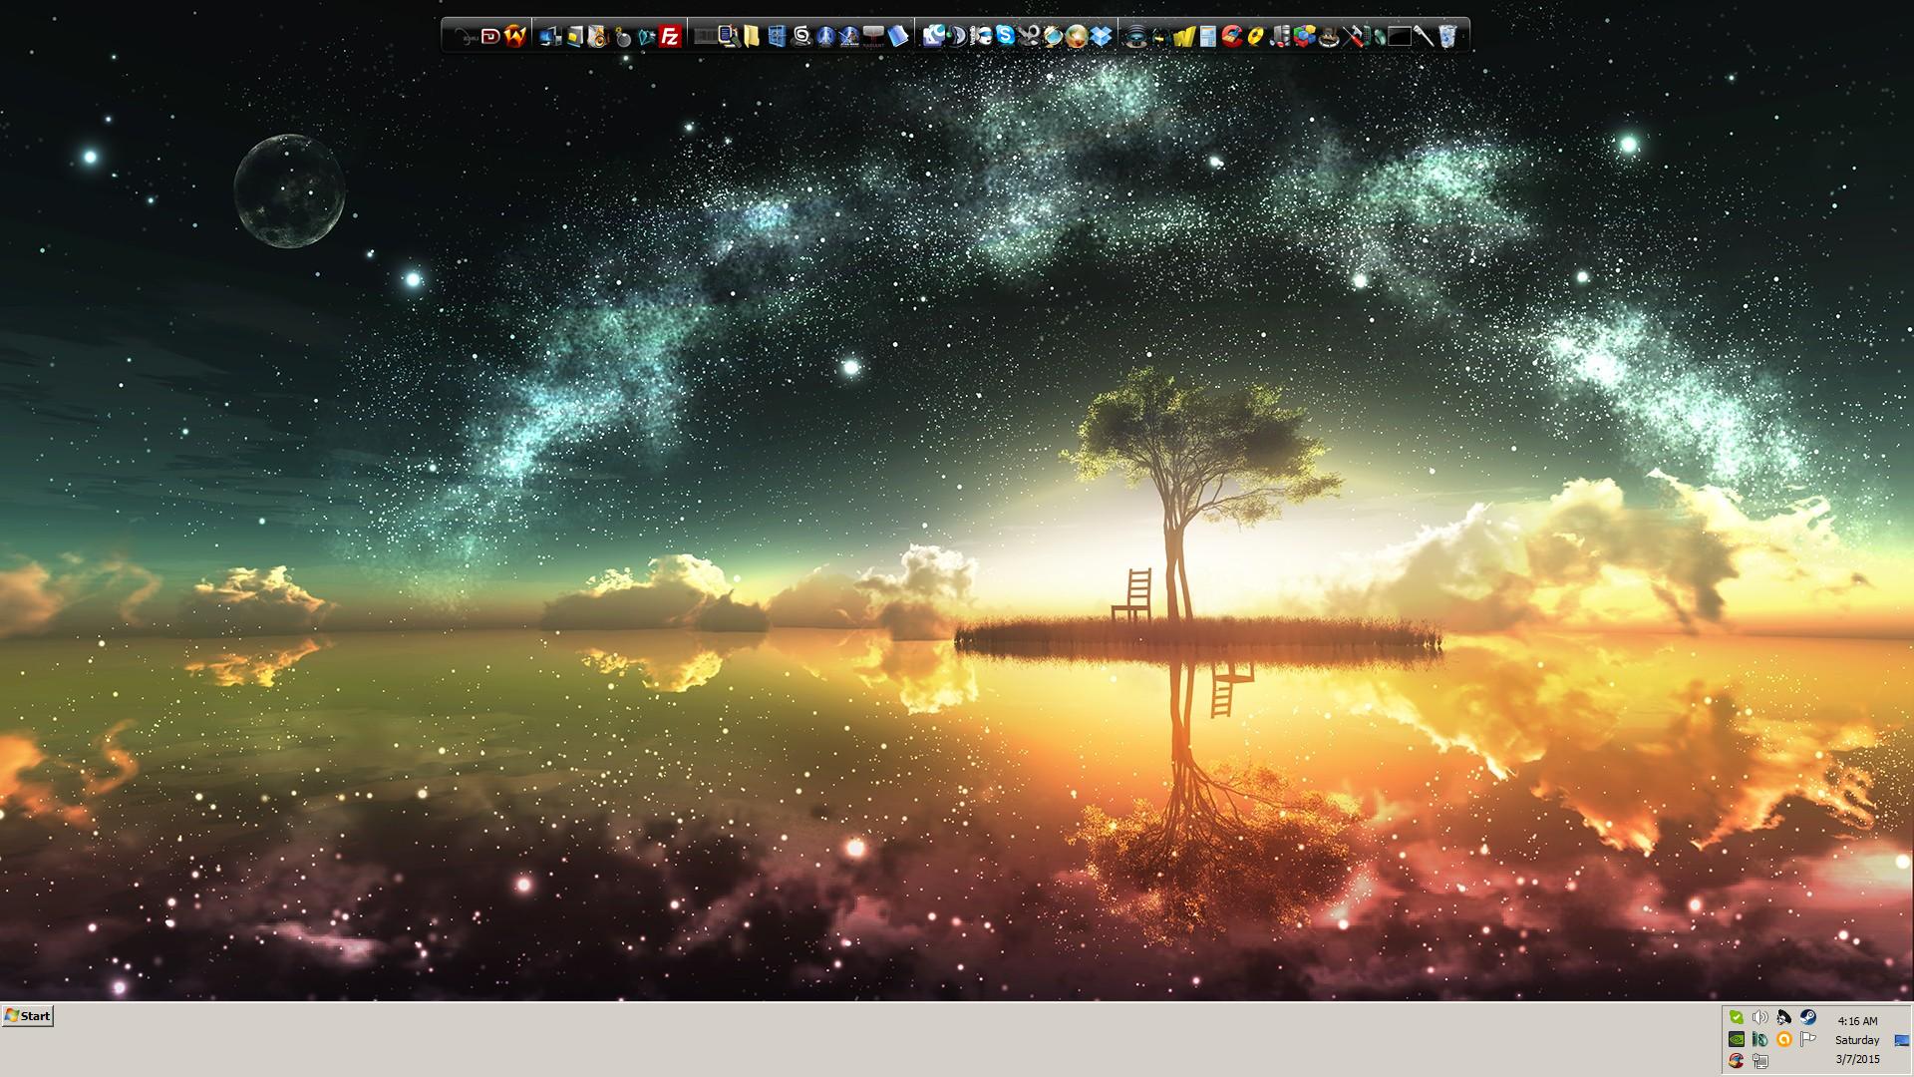The height and width of the screenshot is (1077, 1914).
Task: Launch Skype from the dock
Action: coord(1005,37)
